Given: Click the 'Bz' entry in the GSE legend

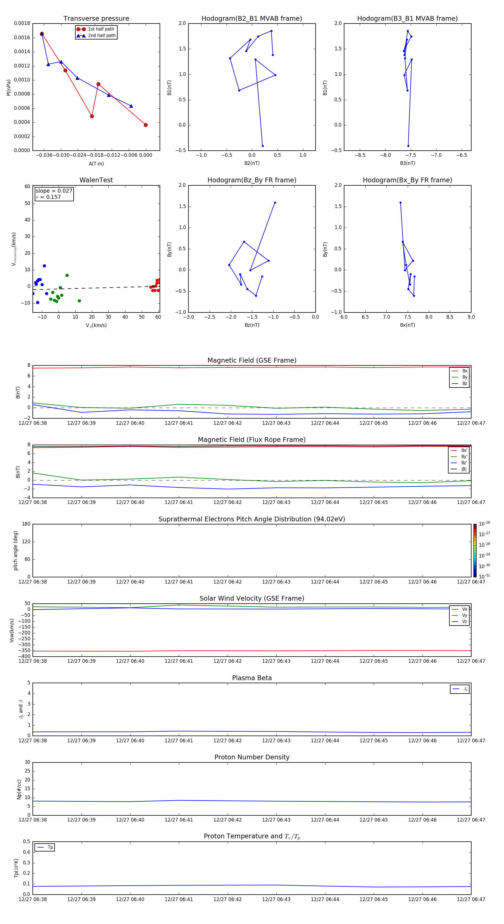Looking at the screenshot, I should (459, 383).
